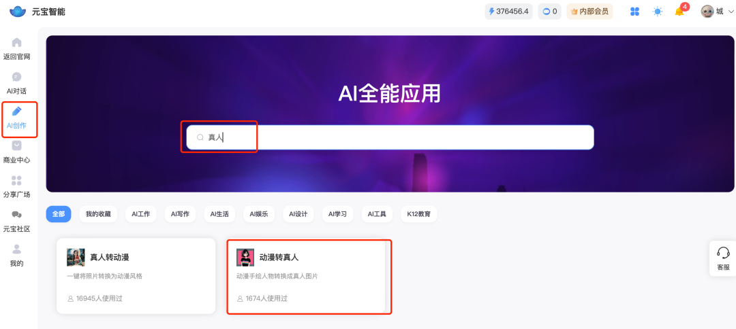Expand the user account dropdown arrow
Screen dimensions: 736x329
(x=730, y=12)
